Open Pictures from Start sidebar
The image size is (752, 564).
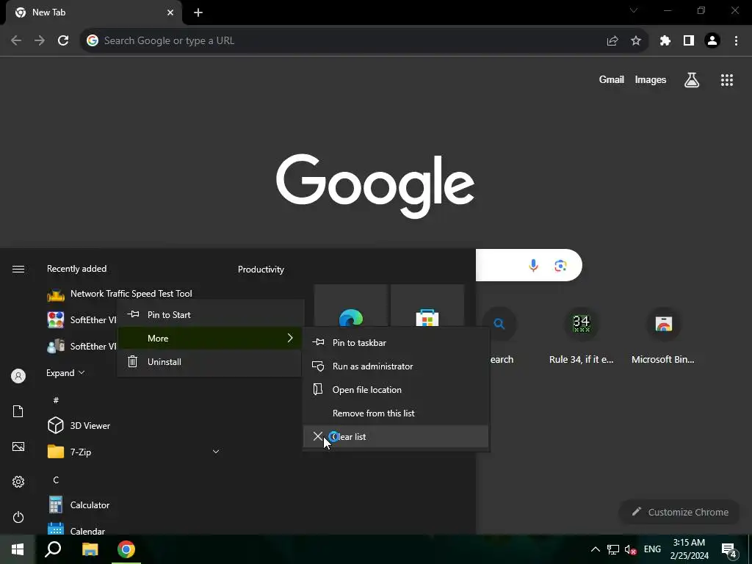click(x=18, y=446)
